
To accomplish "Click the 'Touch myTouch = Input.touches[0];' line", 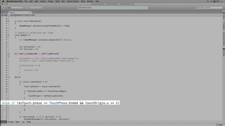I will [42, 87].
